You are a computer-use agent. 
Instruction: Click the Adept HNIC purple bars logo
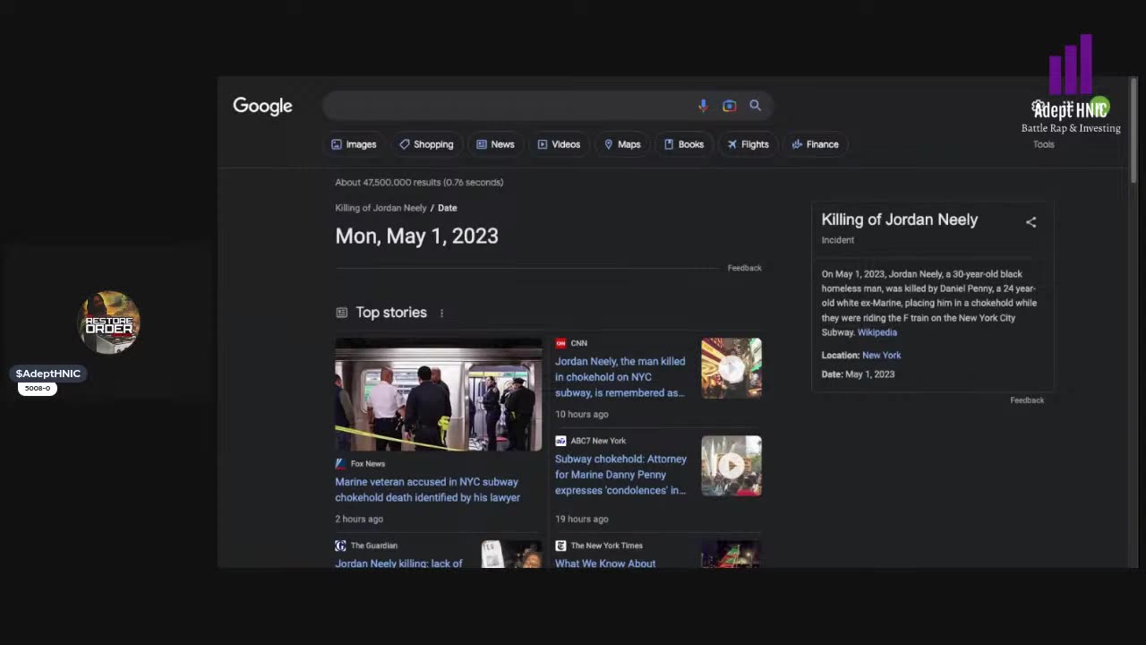(1071, 64)
